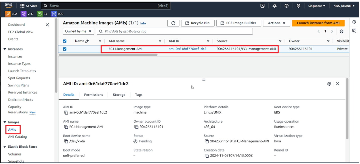Click the table horizontal scrollbar
The height and width of the screenshot is (164, 360).
(x=108, y=55)
